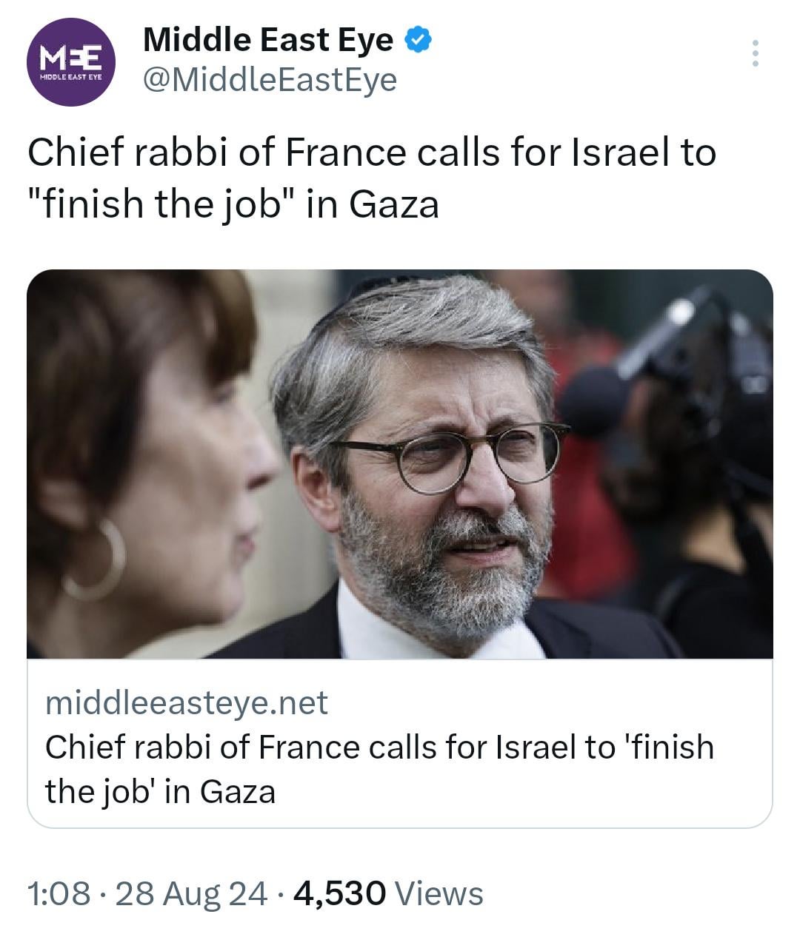Click the 28 Aug 24 post date

click(x=192, y=893)
